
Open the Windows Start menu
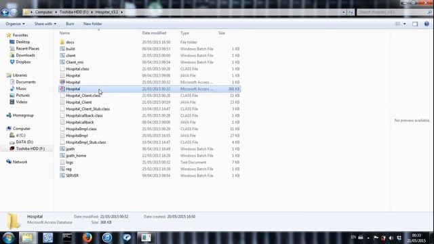tap(8, 238)
